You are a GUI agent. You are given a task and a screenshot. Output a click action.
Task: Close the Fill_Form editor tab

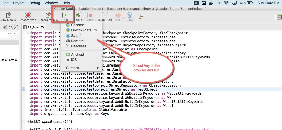pyautogui.click(x=43, y=27)
